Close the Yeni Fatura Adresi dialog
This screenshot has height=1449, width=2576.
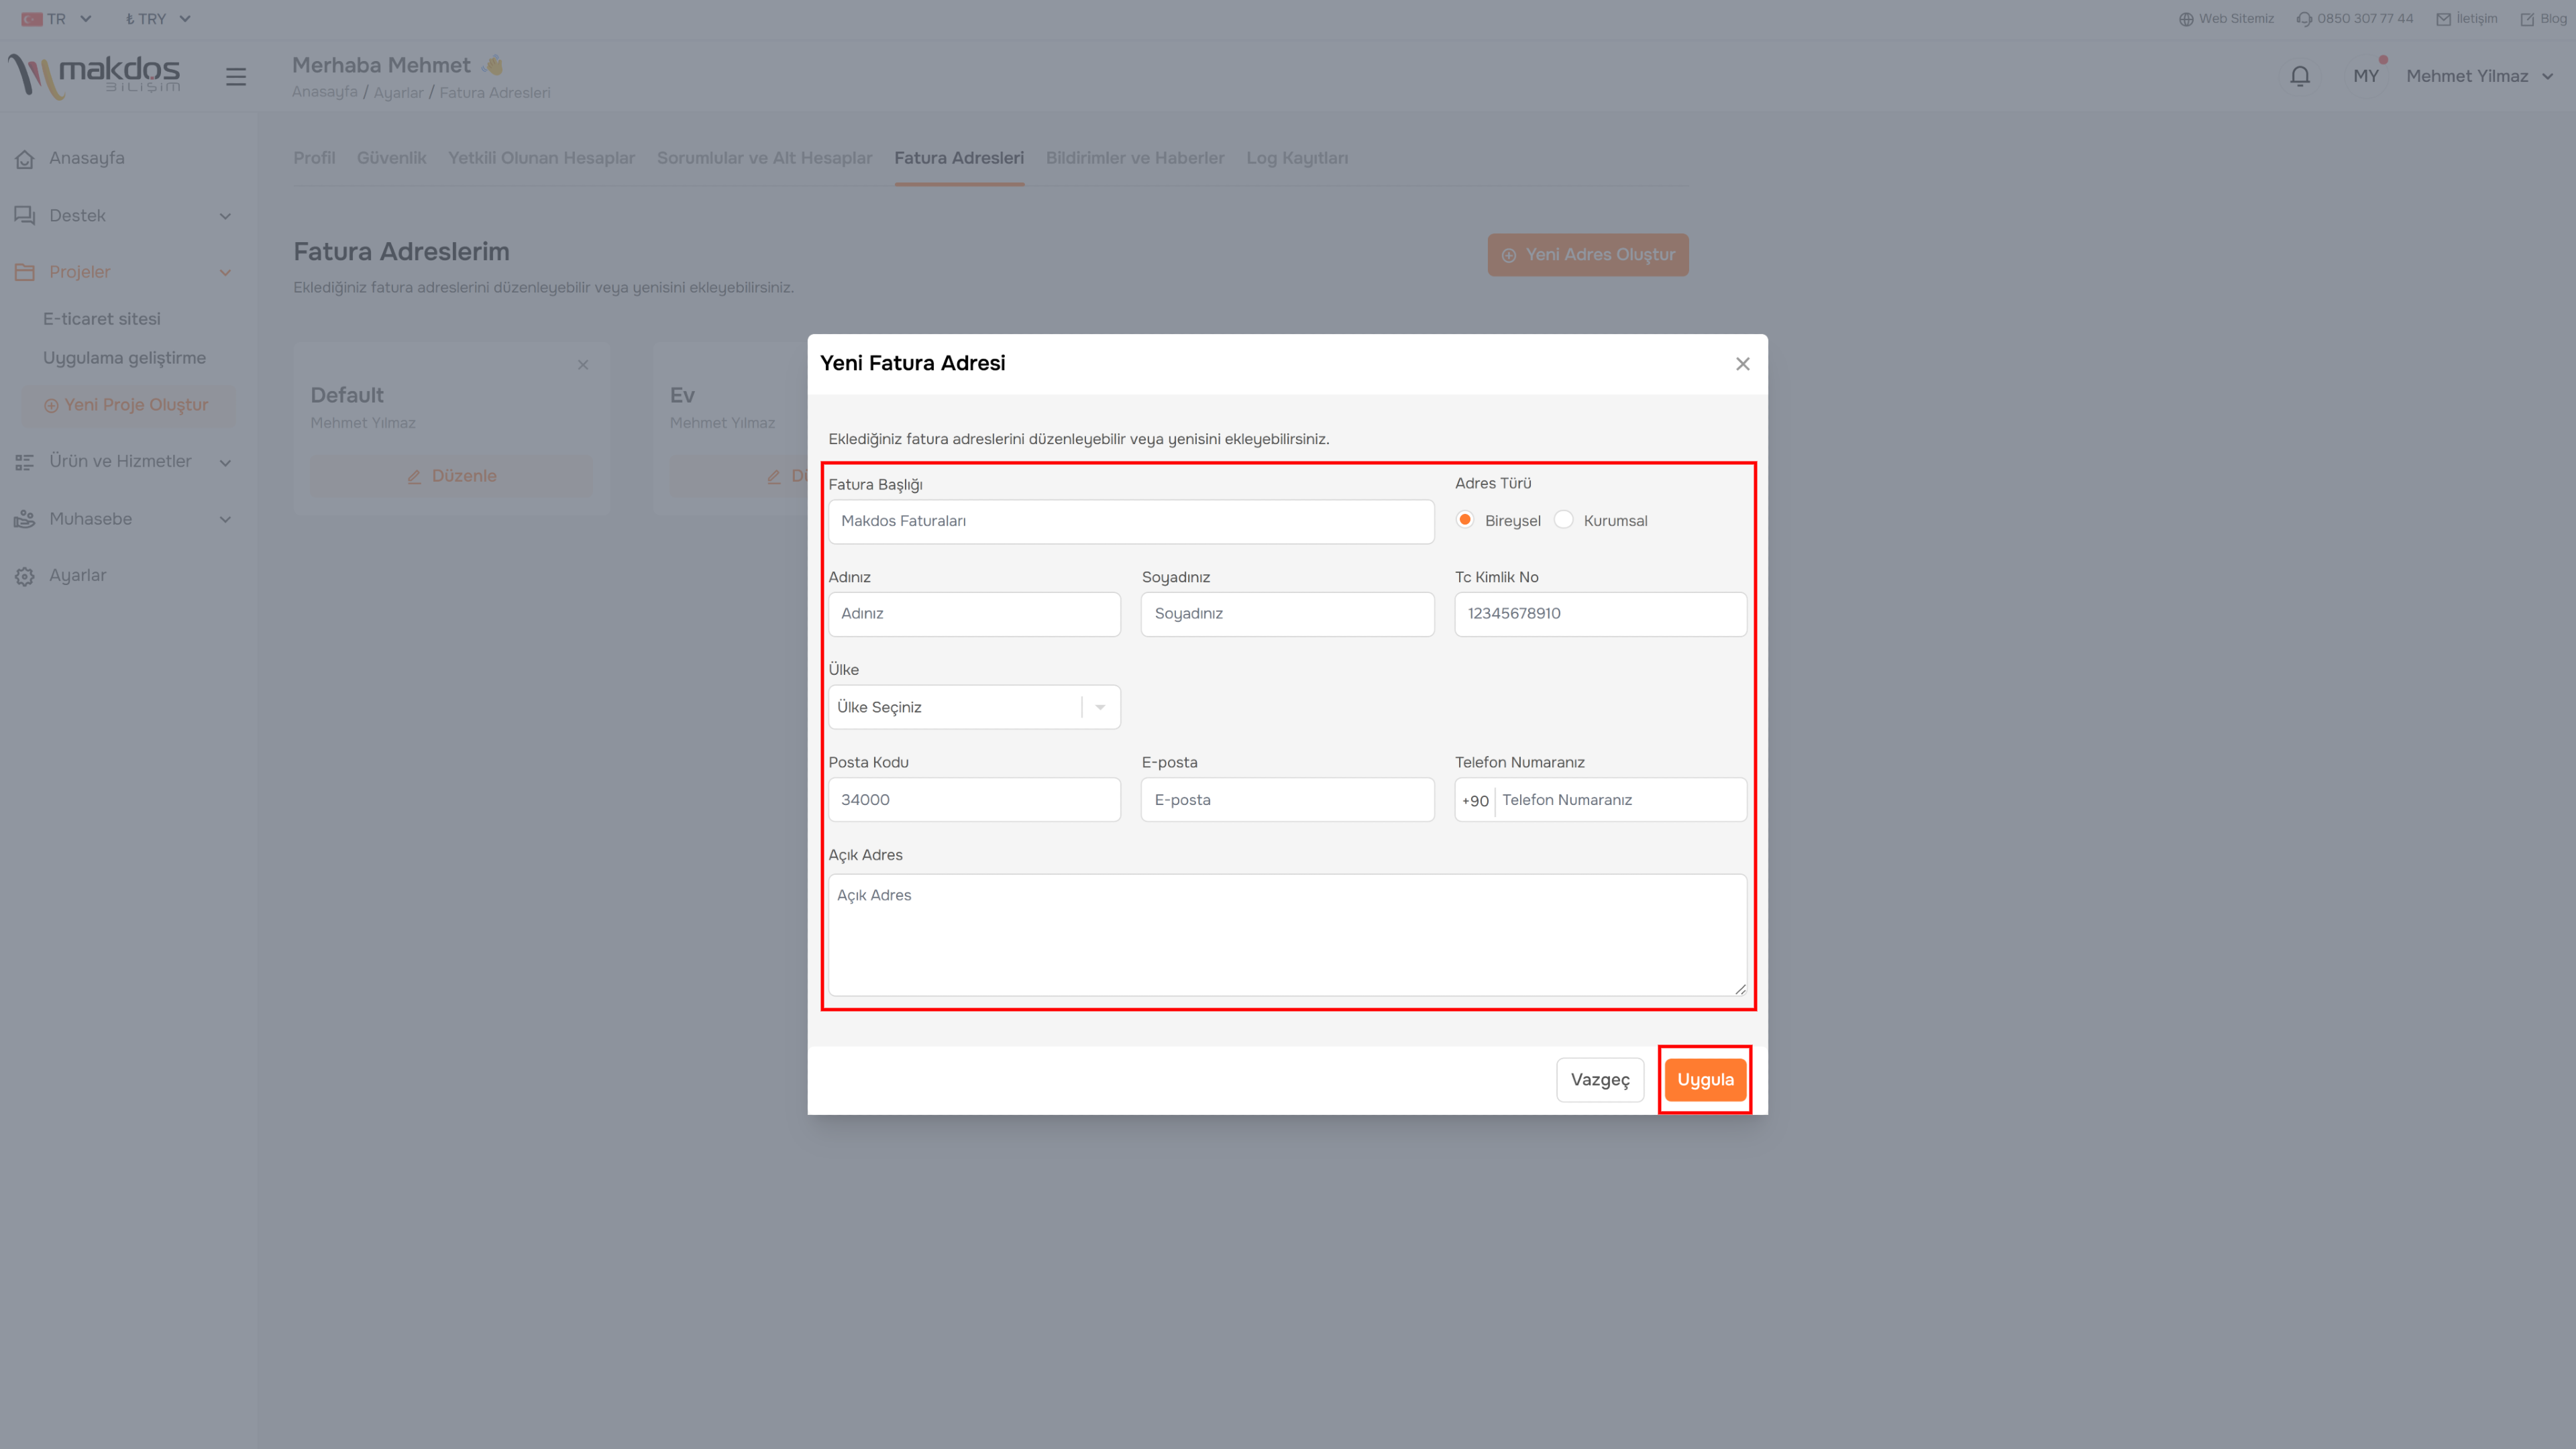coord(1742,364)
